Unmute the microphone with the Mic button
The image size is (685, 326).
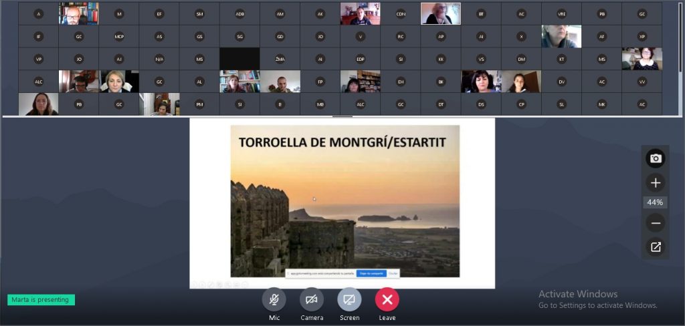(x=274, y=300)
